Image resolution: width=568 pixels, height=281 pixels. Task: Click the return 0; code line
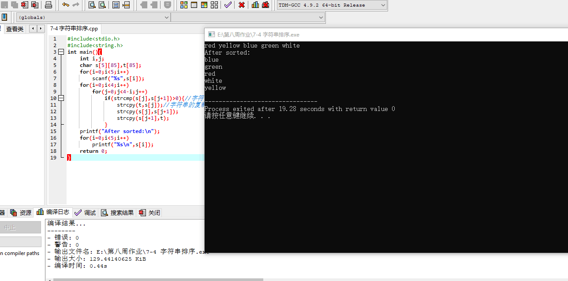tap(93, 151)
